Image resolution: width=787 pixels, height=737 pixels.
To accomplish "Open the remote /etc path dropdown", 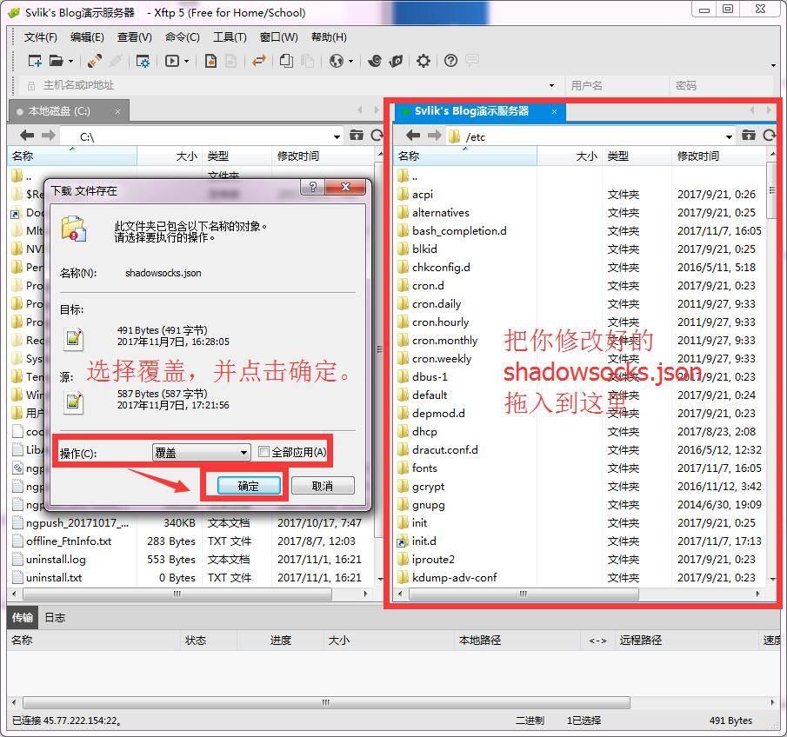I will (729, 136).
